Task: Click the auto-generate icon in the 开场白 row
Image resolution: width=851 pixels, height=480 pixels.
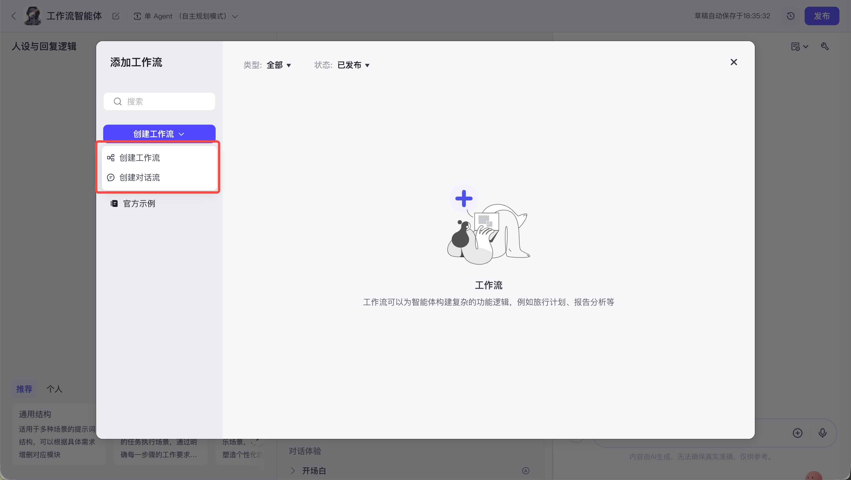Action: tap(526, 471)
